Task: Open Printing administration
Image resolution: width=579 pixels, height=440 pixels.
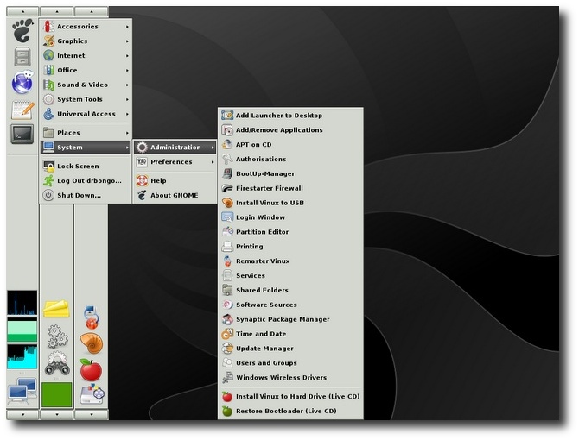Action: (290, 247)
